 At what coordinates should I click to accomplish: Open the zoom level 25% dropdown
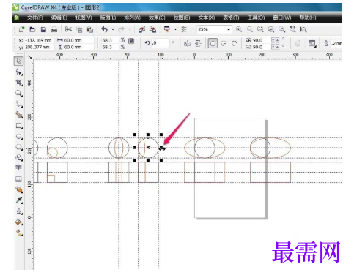coord(229,29)
